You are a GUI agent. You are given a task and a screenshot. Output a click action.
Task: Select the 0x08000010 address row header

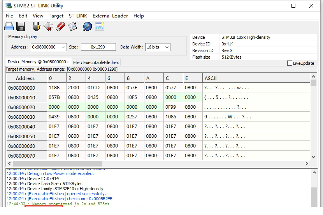(26, 97)
